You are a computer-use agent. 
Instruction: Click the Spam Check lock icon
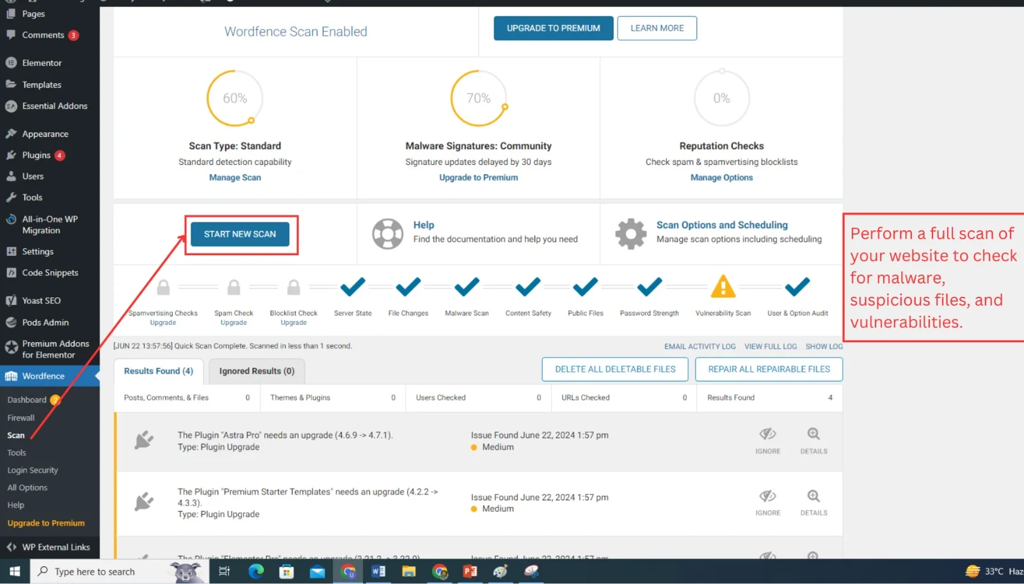[234, 287]
